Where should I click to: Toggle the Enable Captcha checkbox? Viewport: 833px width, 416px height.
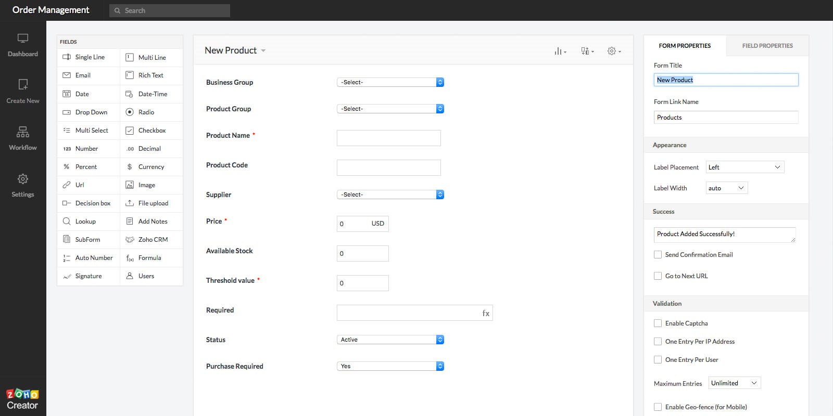pyautogui.click(x=658, y=323)
